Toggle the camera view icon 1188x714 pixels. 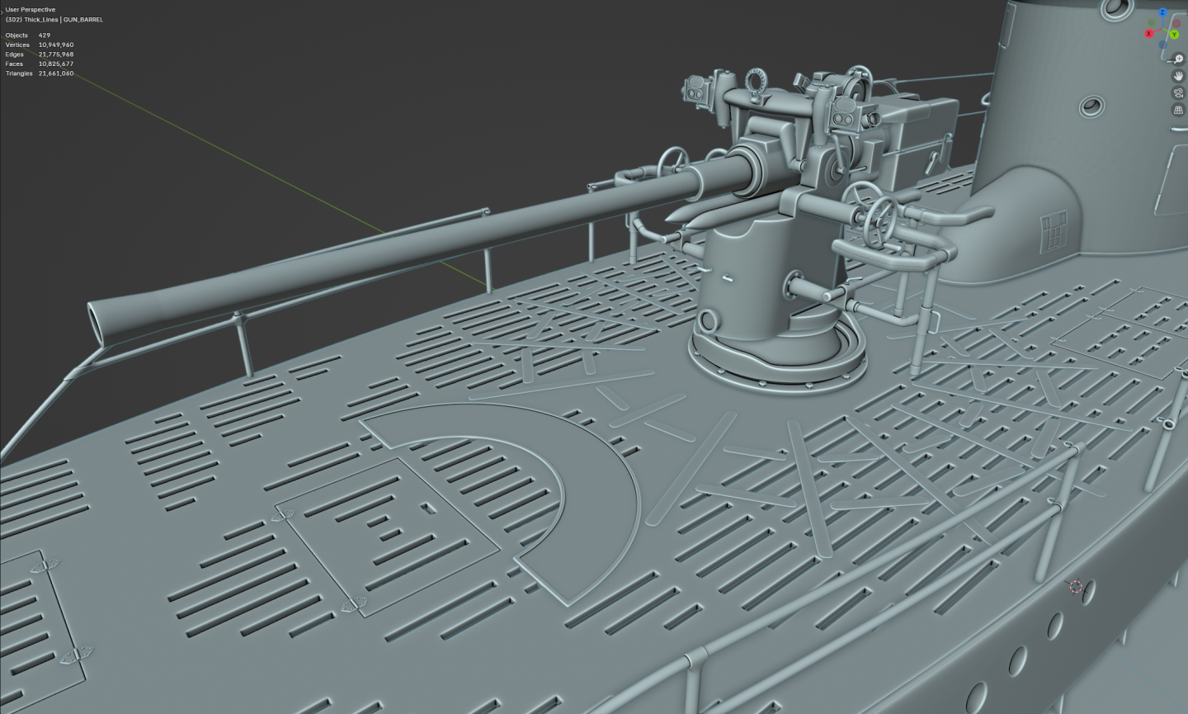click(1179, 93)
